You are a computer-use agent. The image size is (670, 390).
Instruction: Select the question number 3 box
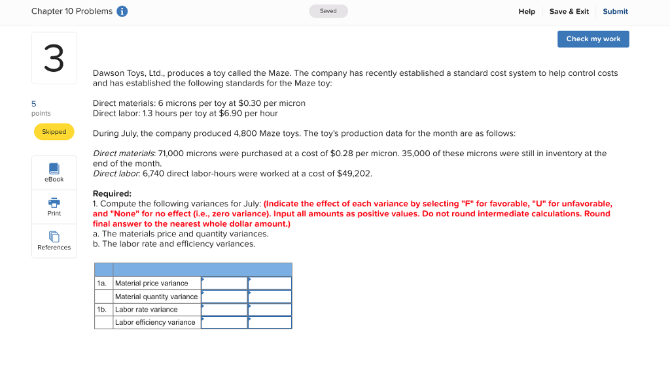54,57
